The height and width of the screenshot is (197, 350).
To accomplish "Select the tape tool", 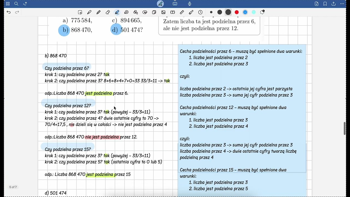I will pos(126,12).
